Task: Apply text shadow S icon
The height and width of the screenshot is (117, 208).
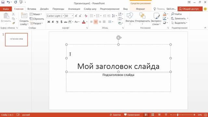Action: [61, 22]
